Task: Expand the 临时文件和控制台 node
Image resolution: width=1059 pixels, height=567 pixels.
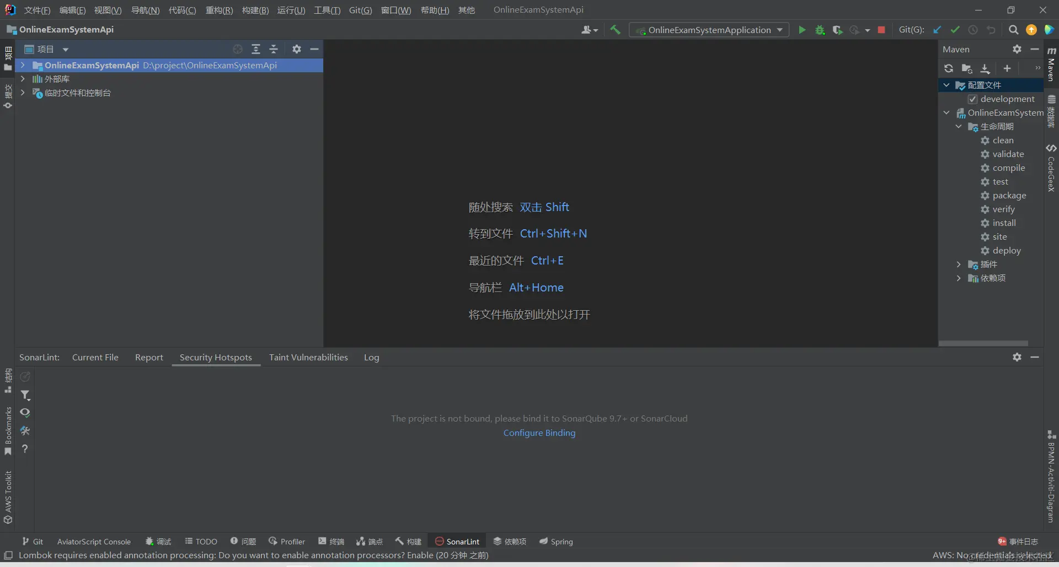Action: tap(23, 93)
